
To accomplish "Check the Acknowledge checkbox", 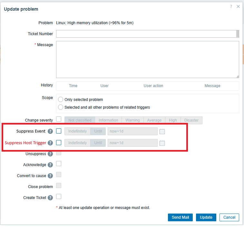I will click(59, 164).
